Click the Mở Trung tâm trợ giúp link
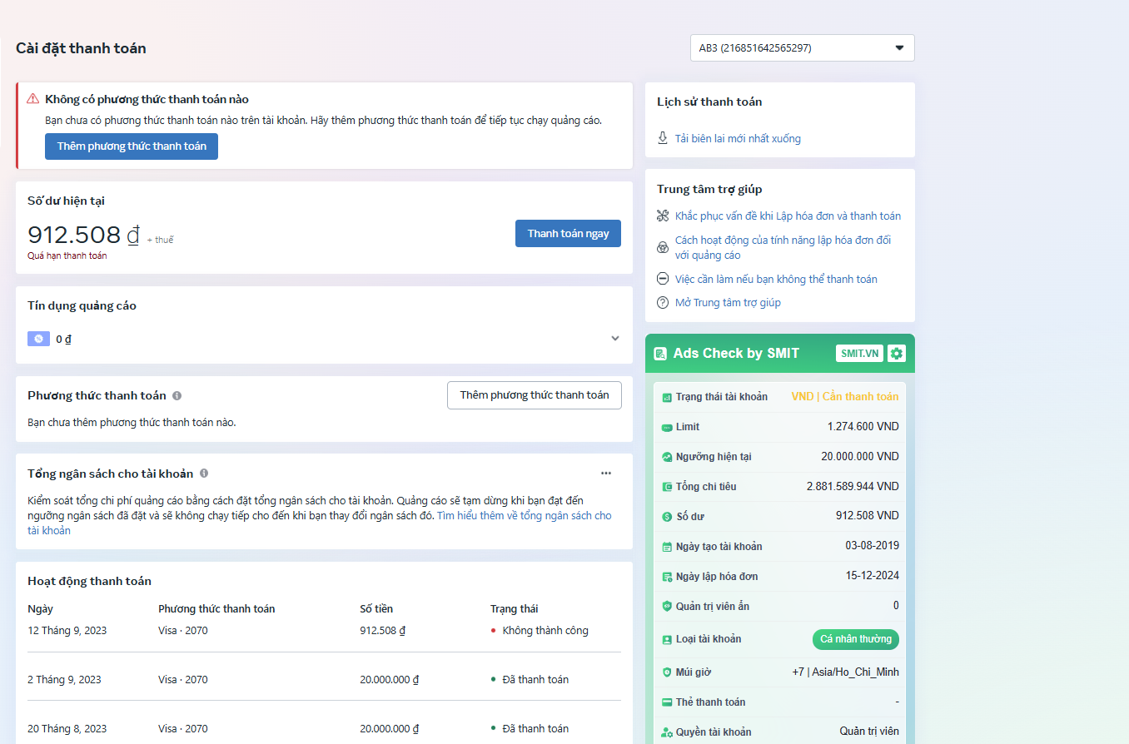 point(728,303)
